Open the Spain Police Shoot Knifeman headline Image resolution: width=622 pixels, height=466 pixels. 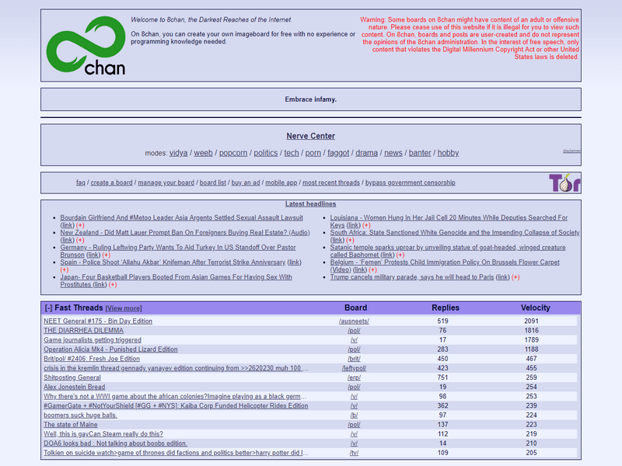point(173,263)
